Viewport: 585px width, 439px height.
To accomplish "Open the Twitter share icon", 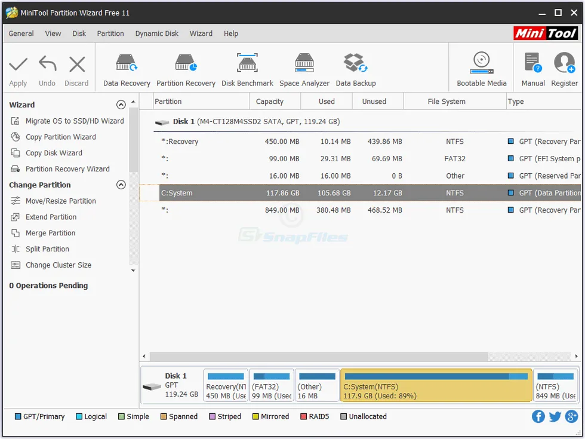I will (555, 417).
